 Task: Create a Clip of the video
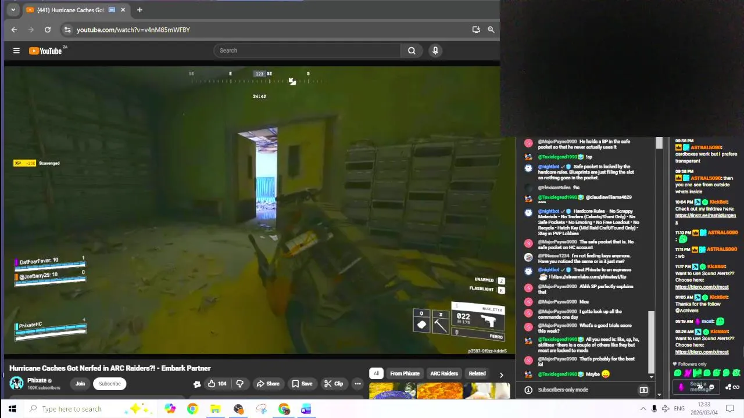coord(334,384)
